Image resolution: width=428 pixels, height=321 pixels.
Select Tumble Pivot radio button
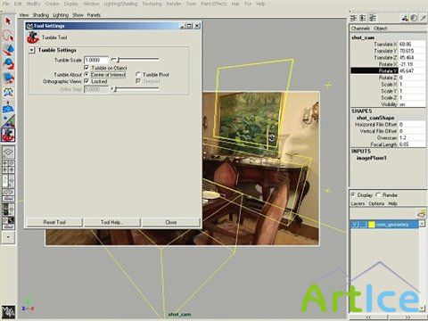[138, 75]
